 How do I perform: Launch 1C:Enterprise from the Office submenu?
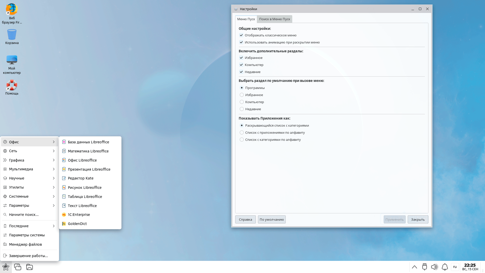79,215
